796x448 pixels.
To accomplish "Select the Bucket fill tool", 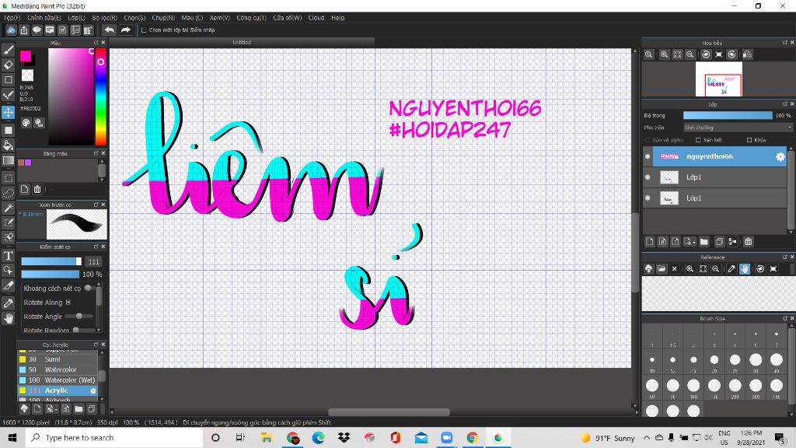I will [x=8, y=145].
